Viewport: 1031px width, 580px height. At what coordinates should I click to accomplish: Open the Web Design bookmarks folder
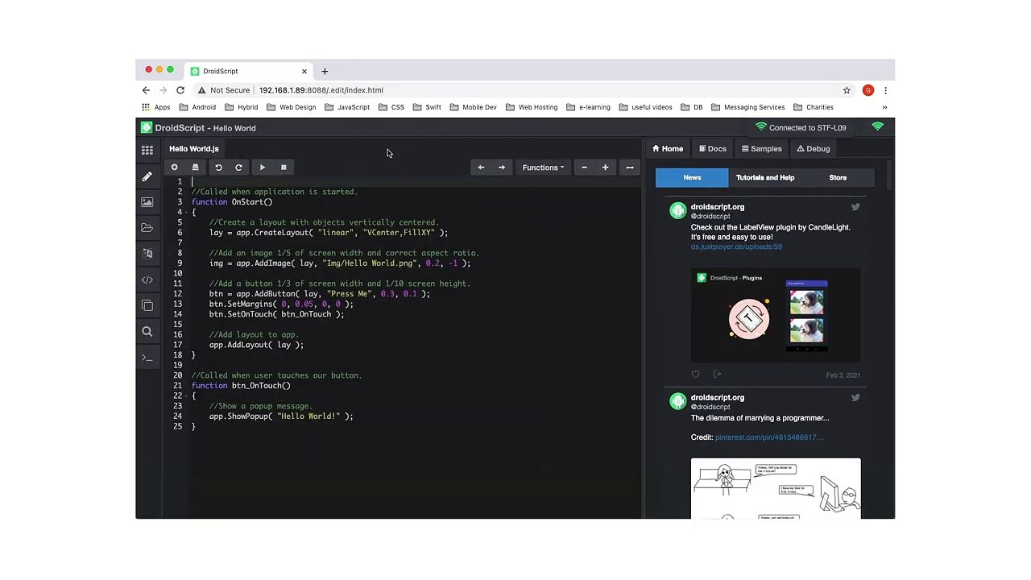point(292,107)
